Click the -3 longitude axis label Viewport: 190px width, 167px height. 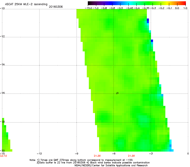(151, 154)
